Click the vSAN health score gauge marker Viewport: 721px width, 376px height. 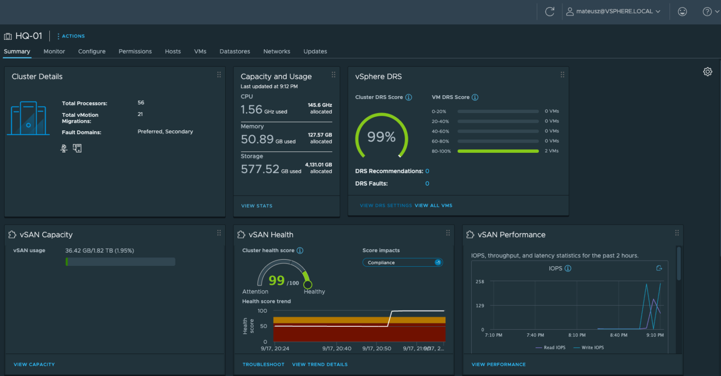pyautogui.click(x=308, y=285)
